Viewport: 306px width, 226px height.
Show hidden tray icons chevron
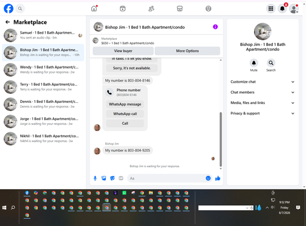[267, 208]
